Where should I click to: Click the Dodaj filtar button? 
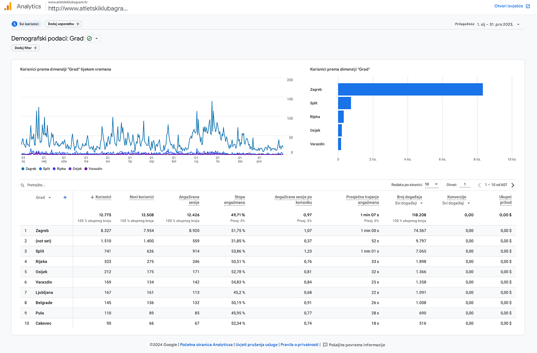click(x=25, y=48)
